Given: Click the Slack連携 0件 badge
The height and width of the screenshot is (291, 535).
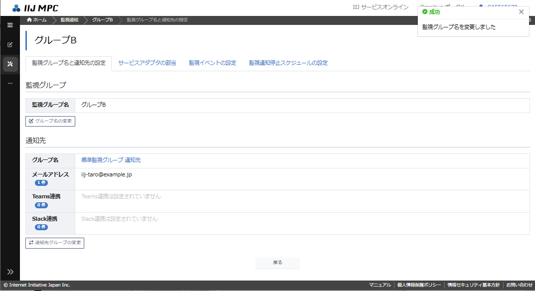Looking at the screenshot, I should tap(41, 227).
